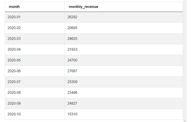Click revenue value 24700
Image resolution: width=196 pixels, height=122 pixels.
coord(72,60)
